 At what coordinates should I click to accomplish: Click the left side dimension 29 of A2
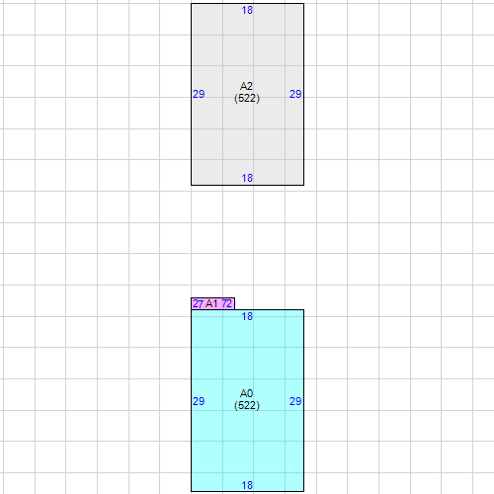[x=199, y=94]
